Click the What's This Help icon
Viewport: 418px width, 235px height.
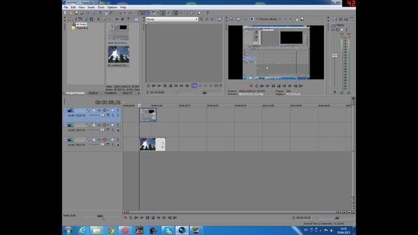point(206,13)
